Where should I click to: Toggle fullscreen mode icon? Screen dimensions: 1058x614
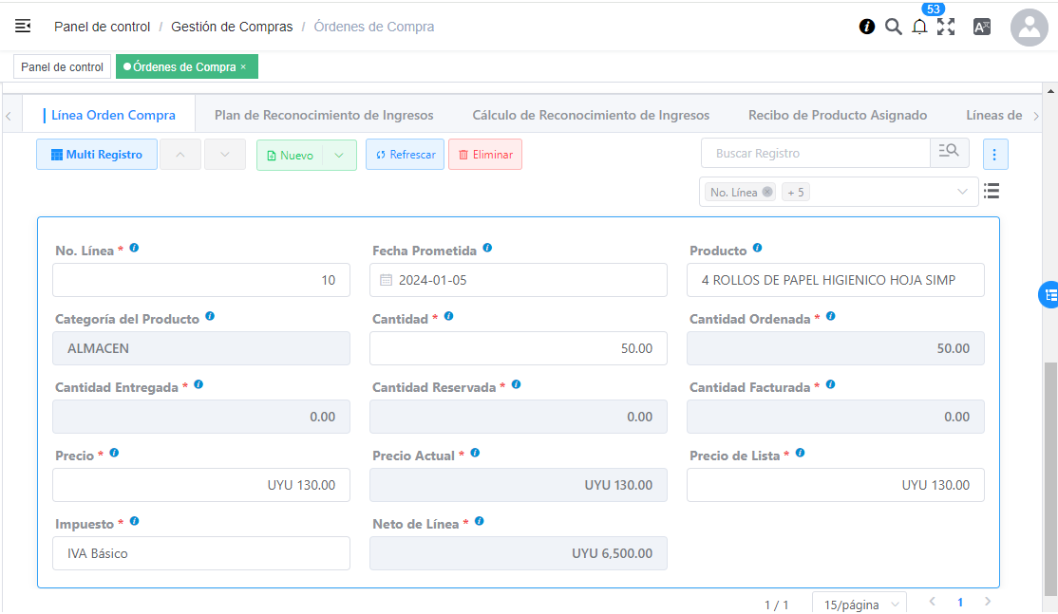(x=946, y=27)
